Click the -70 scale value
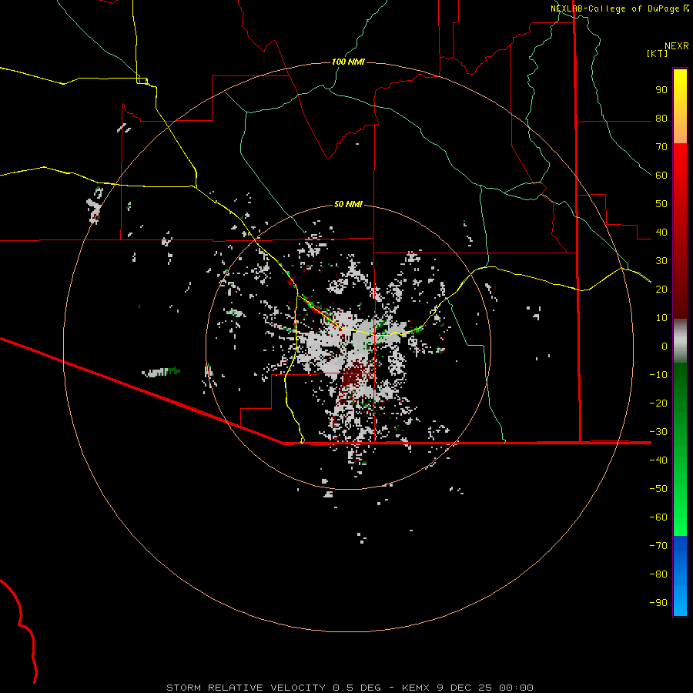 coord(658,546)
